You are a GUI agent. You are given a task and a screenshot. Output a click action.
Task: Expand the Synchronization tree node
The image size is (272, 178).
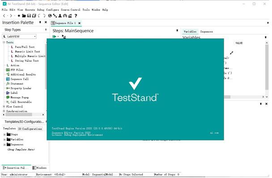click(4, 111)
